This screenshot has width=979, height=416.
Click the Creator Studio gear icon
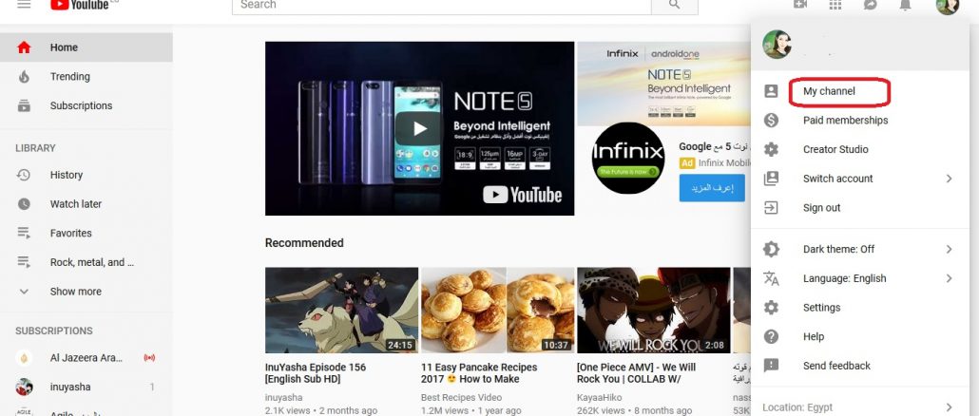[x=771, y=150]
